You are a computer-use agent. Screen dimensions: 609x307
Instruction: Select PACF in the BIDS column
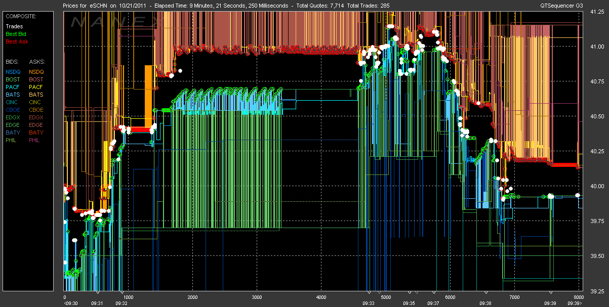pyautogui.click(x=13, y=87)
